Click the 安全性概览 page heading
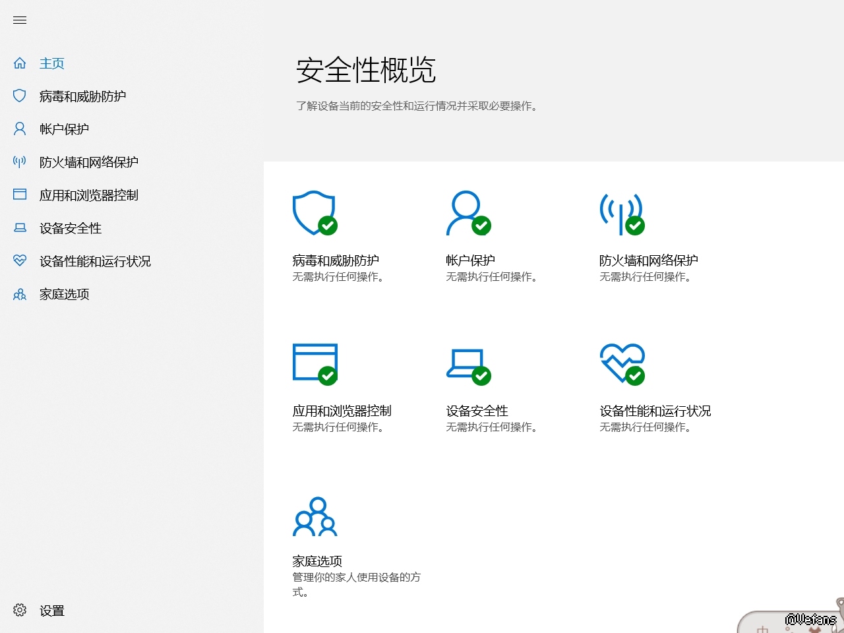This screenshot has width=844, height=633. click(366, 70)
